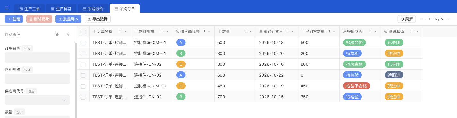Click 检验不合格 status tag

356,86
